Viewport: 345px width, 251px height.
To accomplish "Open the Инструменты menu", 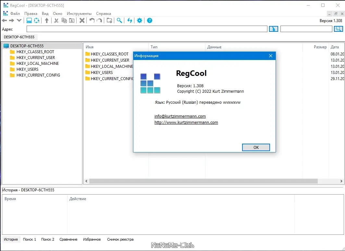I will tap(79, 14).
